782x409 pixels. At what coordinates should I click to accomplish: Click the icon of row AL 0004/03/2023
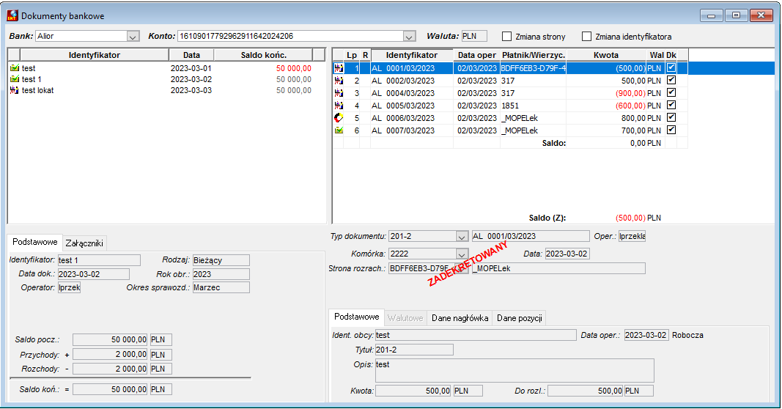pyautogui.click(x=339, y=93)
